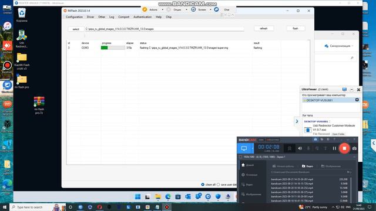Open Bandicam General settings sidebar item
This screenshot has width=376, height=211.
point(250,175)
